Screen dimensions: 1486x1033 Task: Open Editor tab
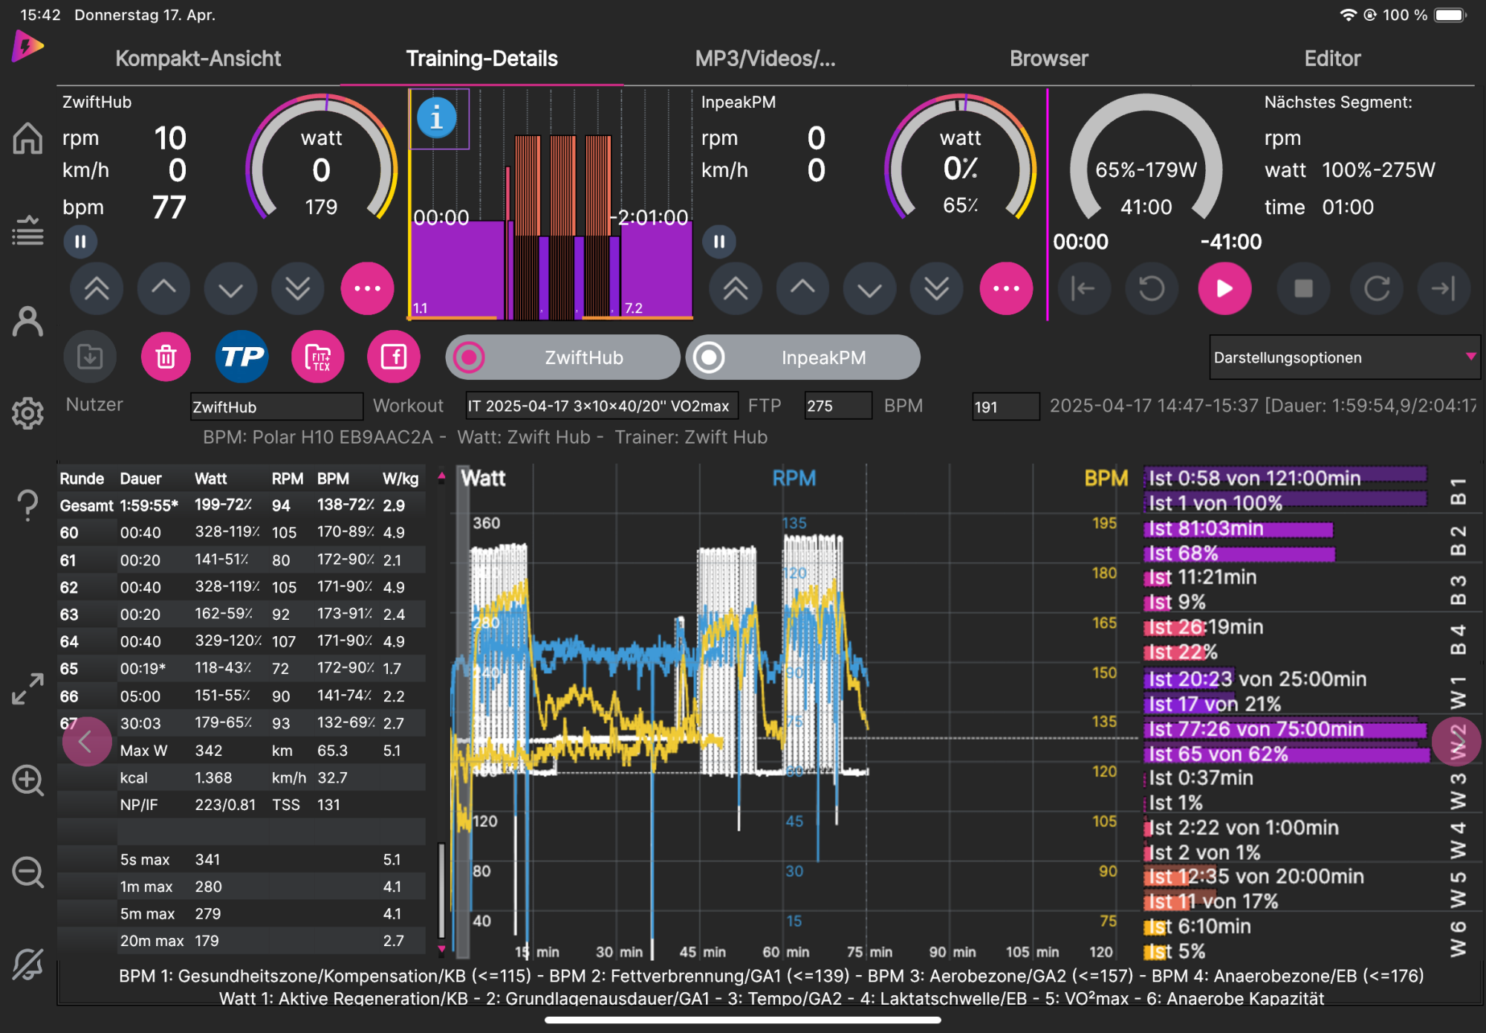coord(1332,59)
